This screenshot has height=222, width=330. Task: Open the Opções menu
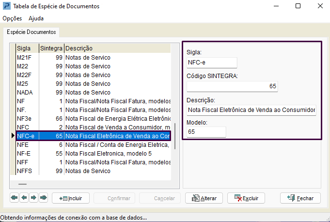click(x=12, y=18)
